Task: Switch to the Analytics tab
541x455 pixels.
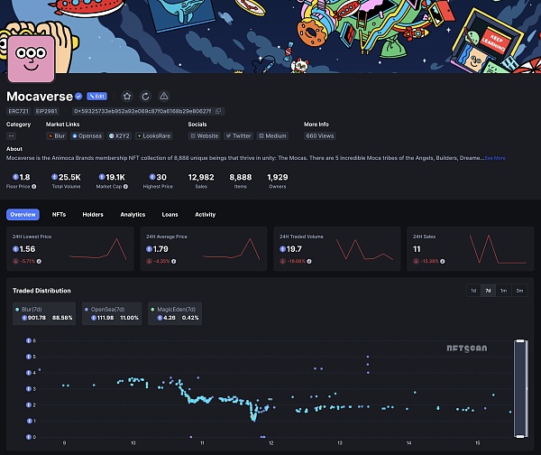Action: [x=133, y=215]
